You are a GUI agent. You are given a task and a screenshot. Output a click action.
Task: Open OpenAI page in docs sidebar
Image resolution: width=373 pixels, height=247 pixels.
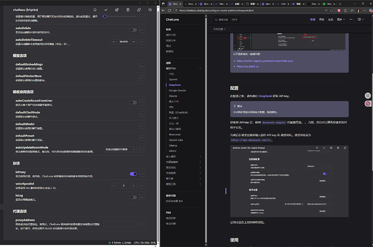[173, 79]
